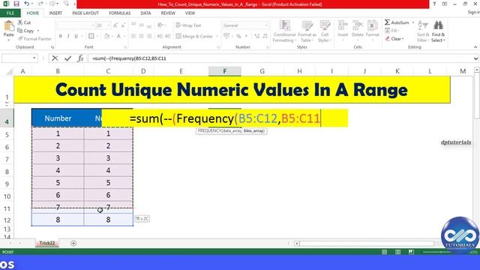Collapse the ribbon arrow
The width and height of the screenshot is (480, 270).
coord(475,47)
